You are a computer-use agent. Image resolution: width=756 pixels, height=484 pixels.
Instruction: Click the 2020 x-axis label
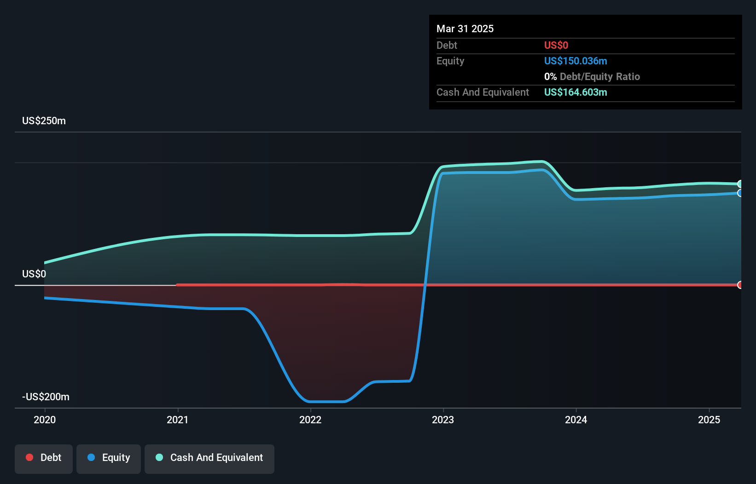pyautogui.click(x=45, y=420)
